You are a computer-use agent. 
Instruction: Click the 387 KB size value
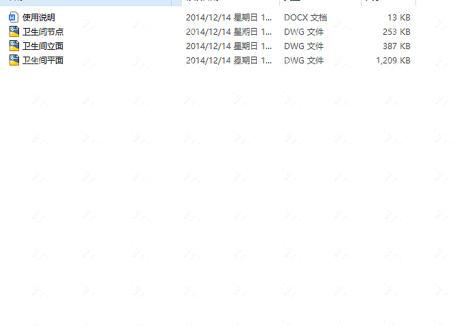pyautogui.click(x=396, y=46)
